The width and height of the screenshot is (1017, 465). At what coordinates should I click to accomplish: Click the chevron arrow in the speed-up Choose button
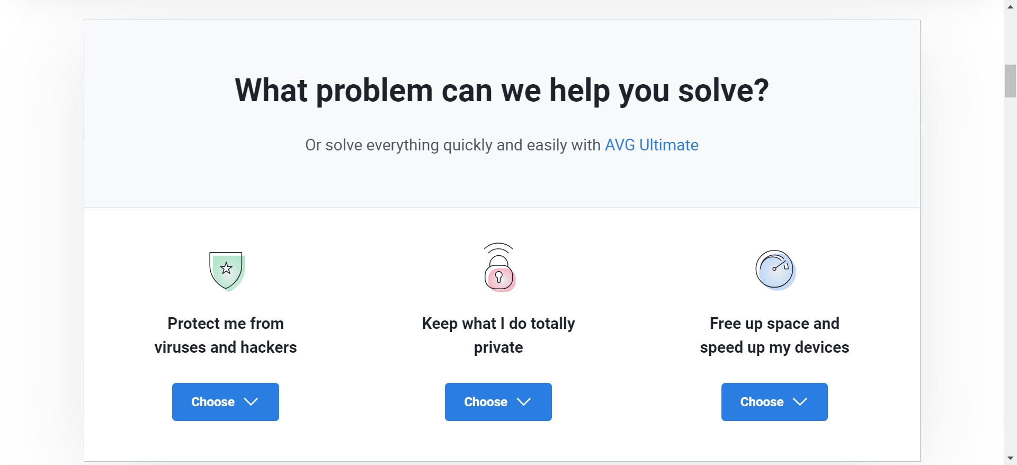(x=800, y=402)
